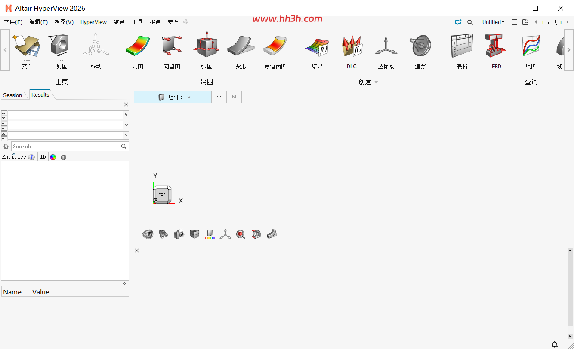Screen dimensions: 574x349
Task: Click the magnifier icon in Search field
Action: tap(124, 147)
